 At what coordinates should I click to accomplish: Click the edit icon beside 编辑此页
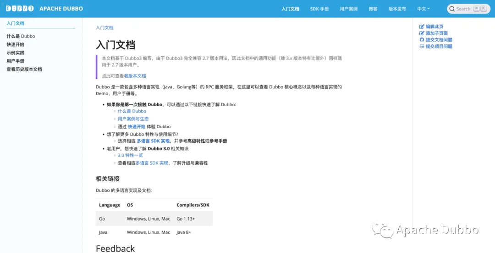click(x=422, y=27)
